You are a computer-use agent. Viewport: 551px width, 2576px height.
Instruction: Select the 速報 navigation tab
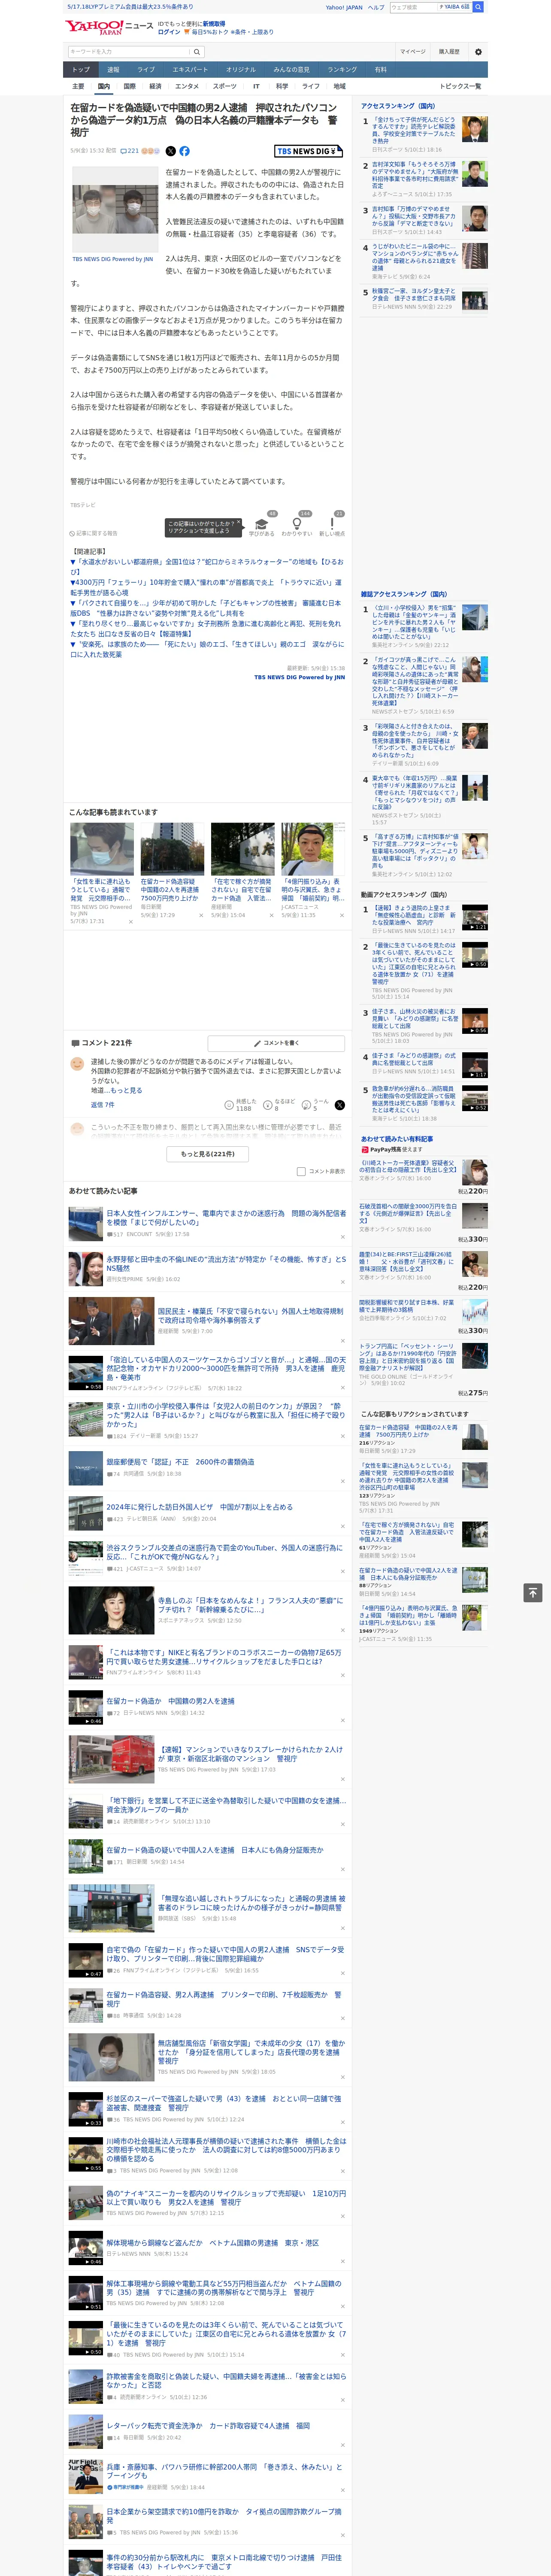point(113,70)
